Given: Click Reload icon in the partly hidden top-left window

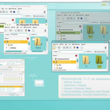Looking at the screenshot, I should (x=7, y=12).
